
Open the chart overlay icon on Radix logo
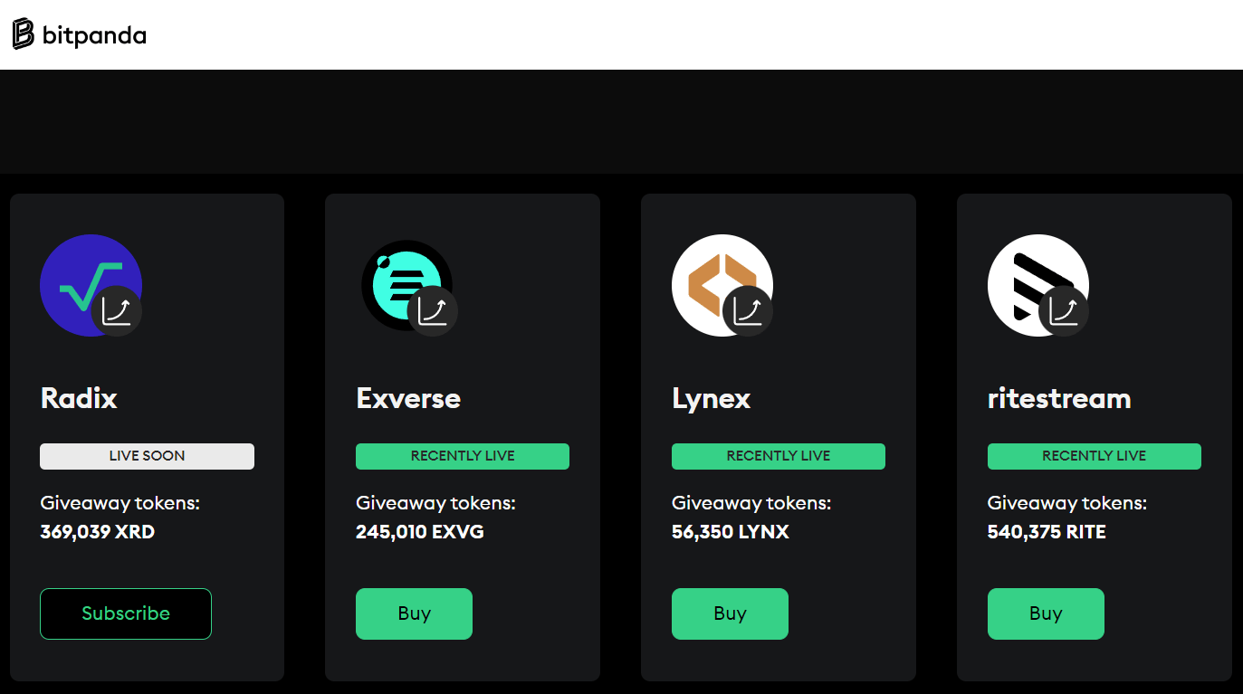(x=117, y=310)
